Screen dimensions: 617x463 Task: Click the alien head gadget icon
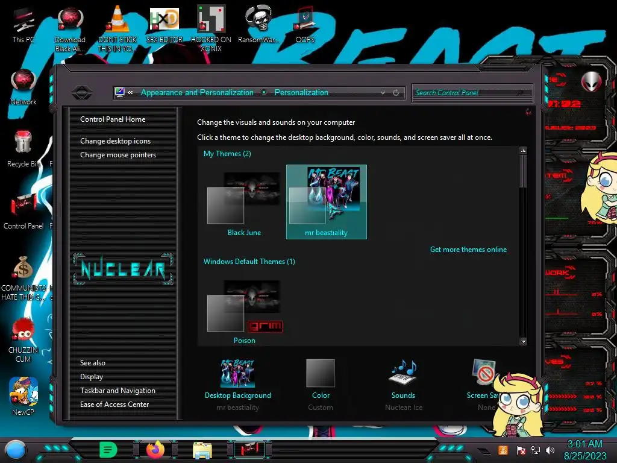coord(592,81)
